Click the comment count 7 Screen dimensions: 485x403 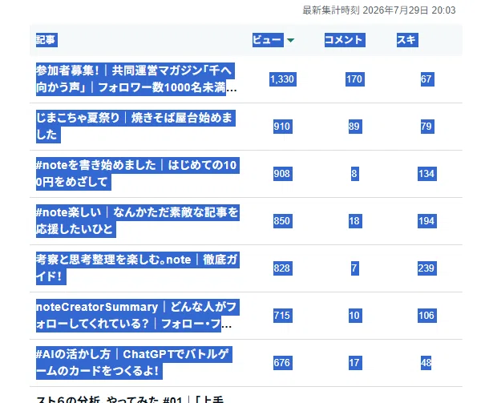[x=355, y=268]
